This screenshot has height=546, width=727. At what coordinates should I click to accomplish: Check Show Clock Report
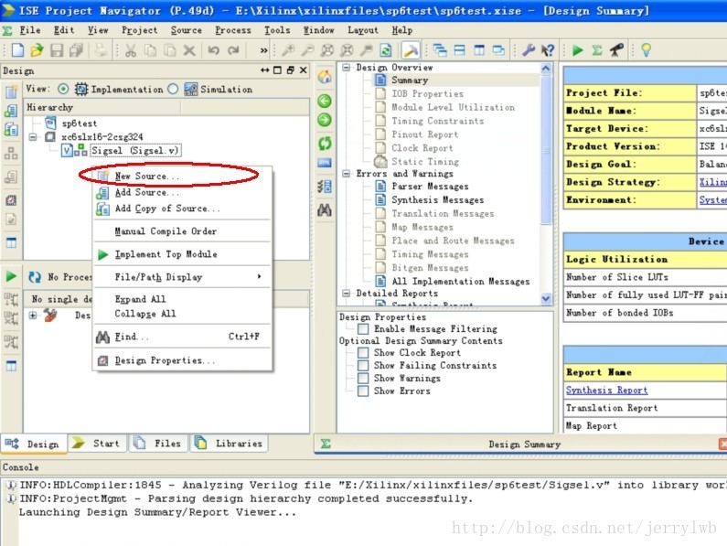[363, 352]
